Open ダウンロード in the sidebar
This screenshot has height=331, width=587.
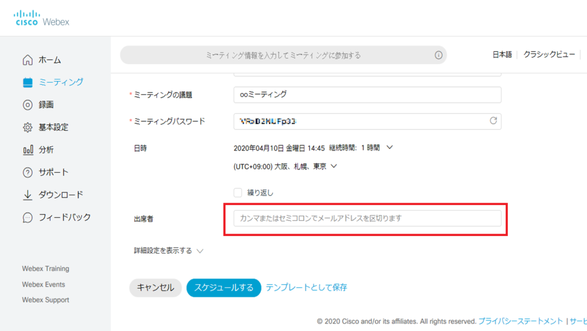click(61, 195)
